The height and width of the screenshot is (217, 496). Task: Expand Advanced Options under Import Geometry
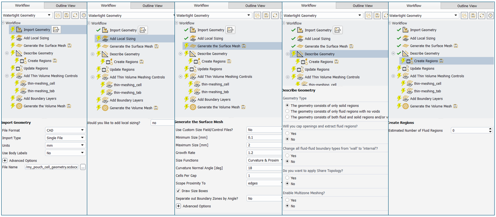click(4, 161)
